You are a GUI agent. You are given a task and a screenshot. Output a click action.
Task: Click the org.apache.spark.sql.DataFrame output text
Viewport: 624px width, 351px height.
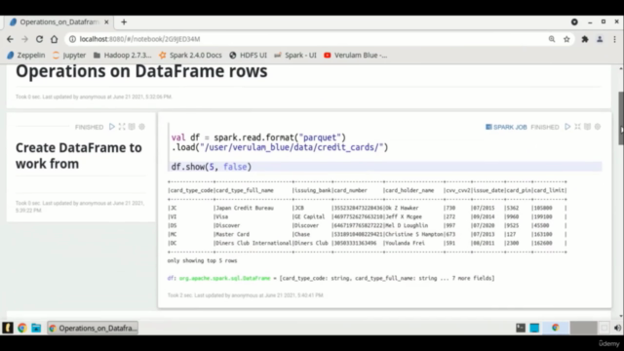224,278
